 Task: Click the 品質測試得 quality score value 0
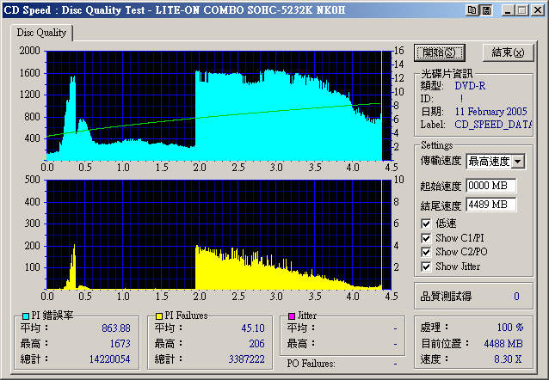(x=516, y=297)
